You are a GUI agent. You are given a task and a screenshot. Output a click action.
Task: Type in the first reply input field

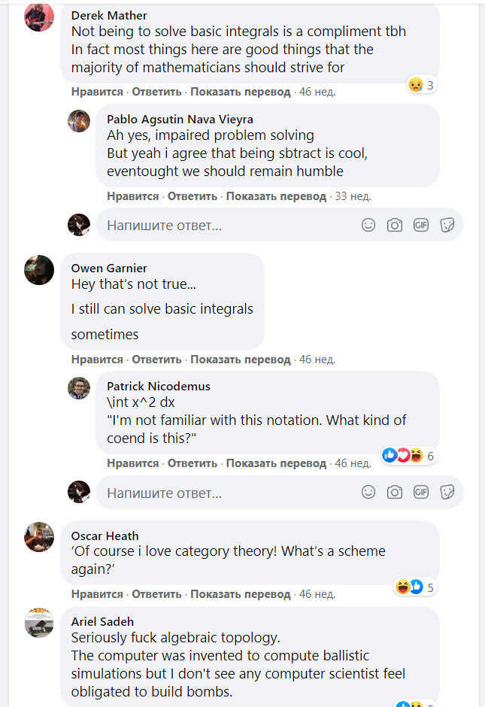click(x=226, y=225)
